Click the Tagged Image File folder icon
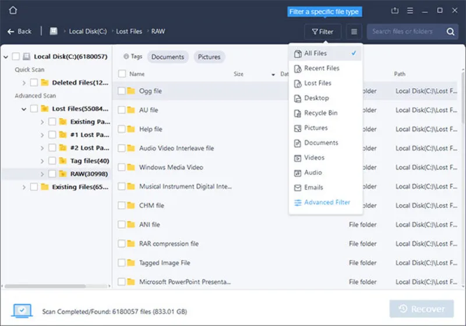 click(x=131, y=263)
